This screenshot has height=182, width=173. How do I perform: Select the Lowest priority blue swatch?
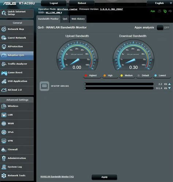(x=155, y=76)
